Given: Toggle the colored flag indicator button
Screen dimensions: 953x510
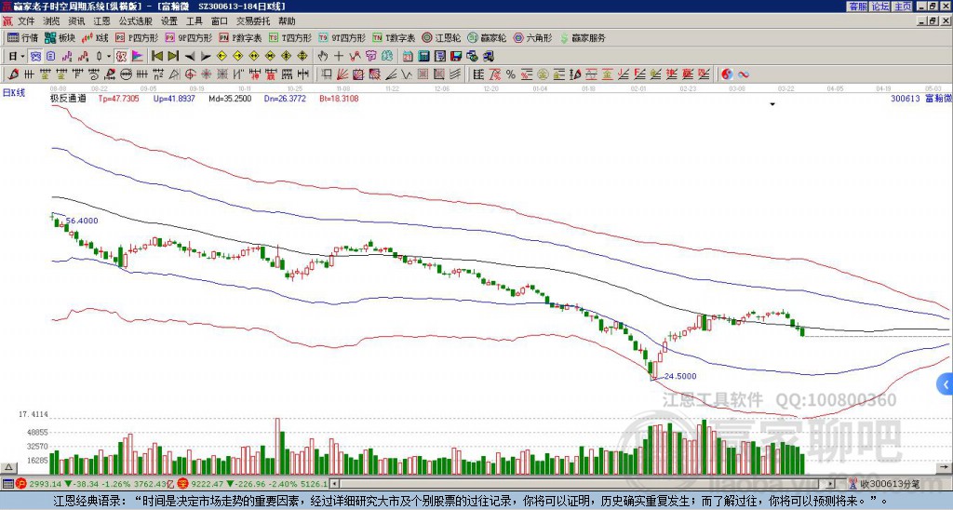Looking at the screenshot, I should (x=138, y=57).
